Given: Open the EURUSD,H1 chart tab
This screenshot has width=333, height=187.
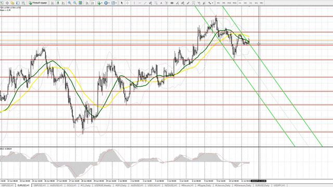Looking at the screenshot, I should [x=23, y=185].
